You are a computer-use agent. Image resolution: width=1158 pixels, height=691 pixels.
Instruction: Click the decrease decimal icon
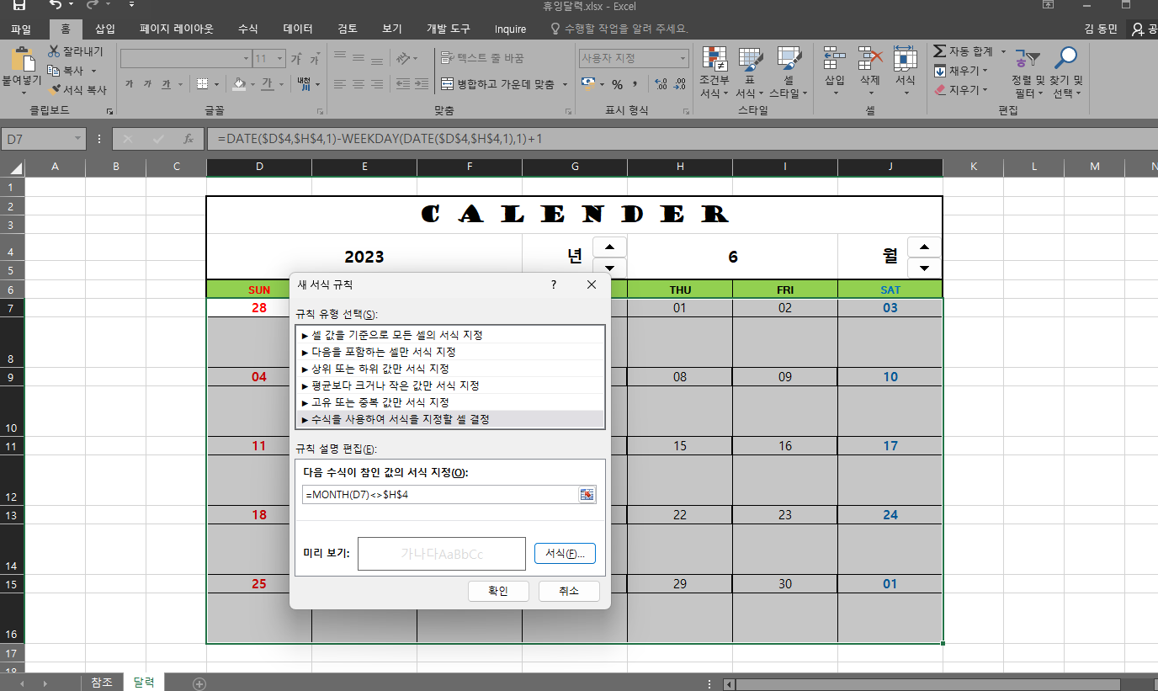point(680,84)
